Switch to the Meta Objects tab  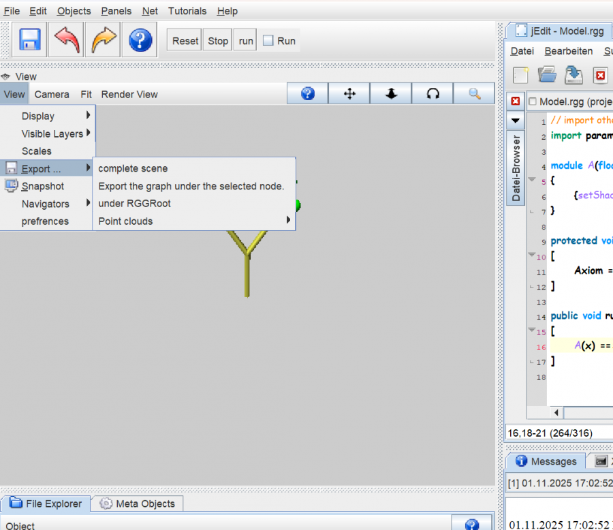[x=136, y=503]
